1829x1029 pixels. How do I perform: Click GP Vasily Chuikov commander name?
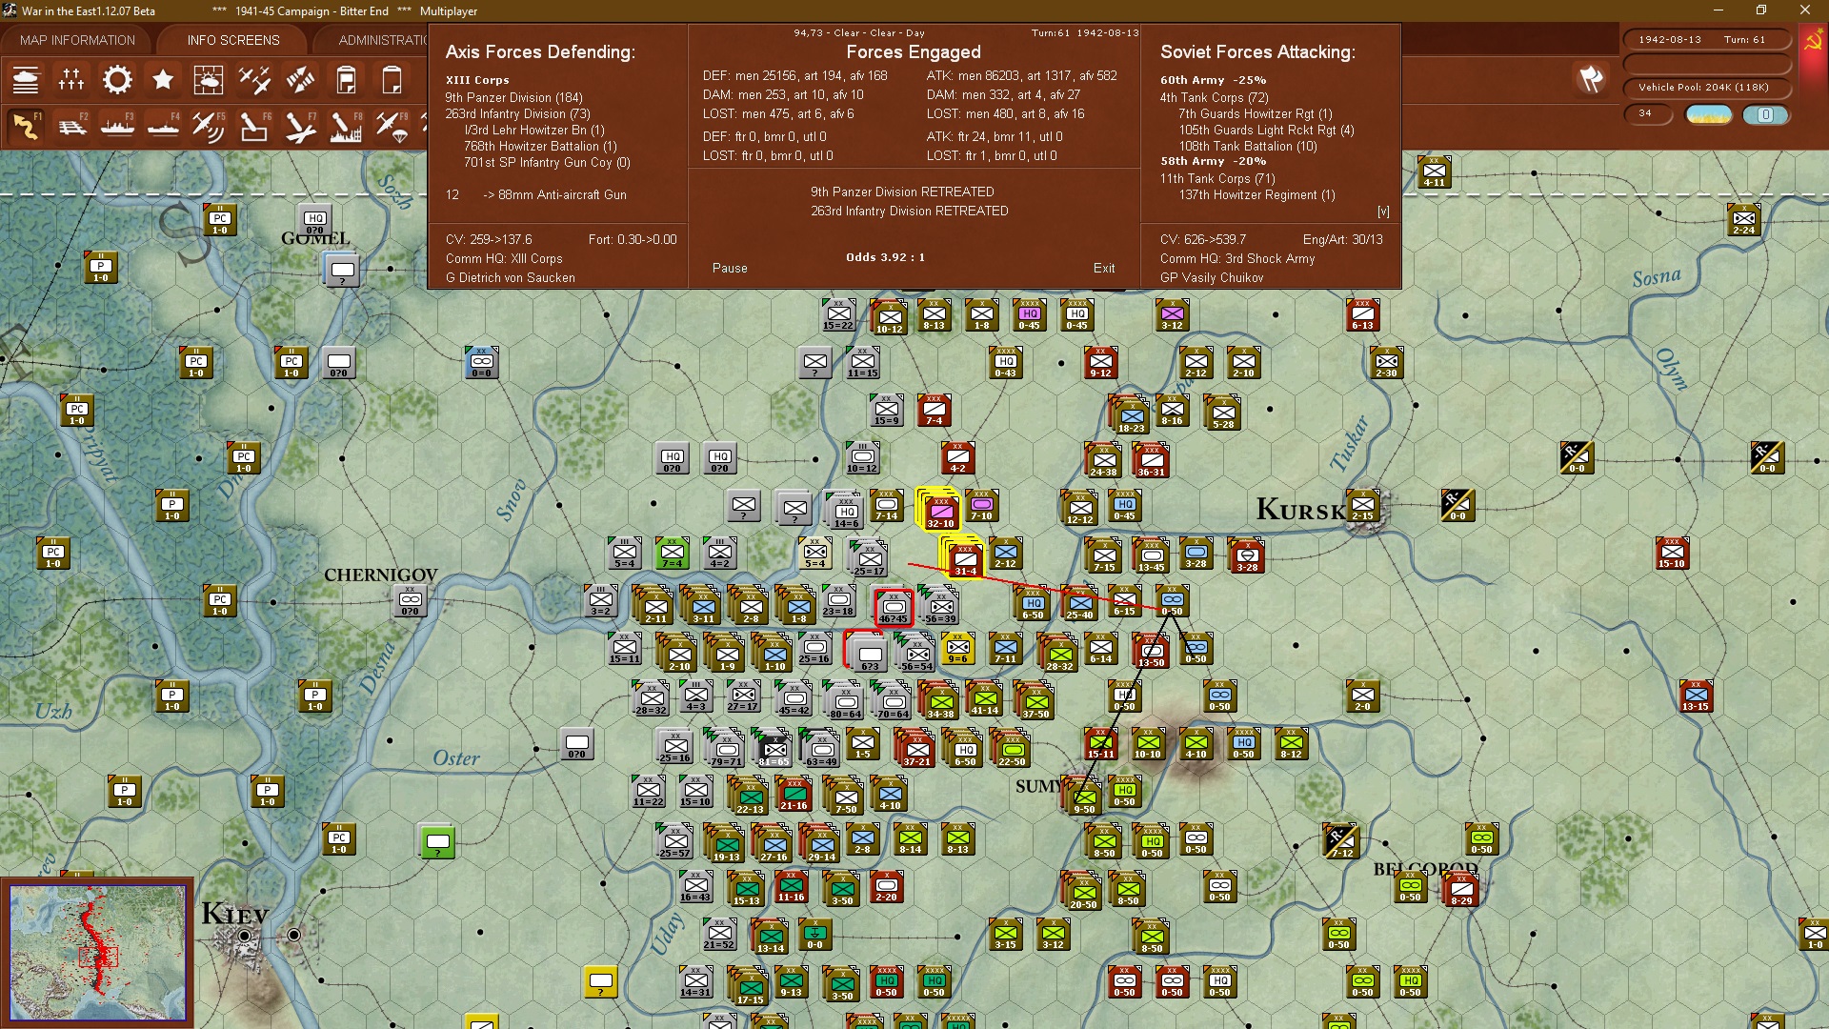1212,277
